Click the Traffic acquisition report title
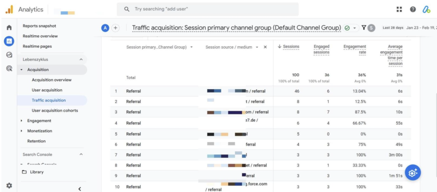 (x=236, y=28)
